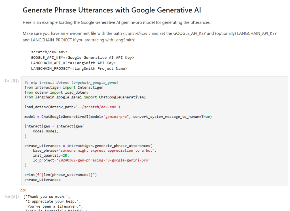Click the lc_project string value

(103, 160)
